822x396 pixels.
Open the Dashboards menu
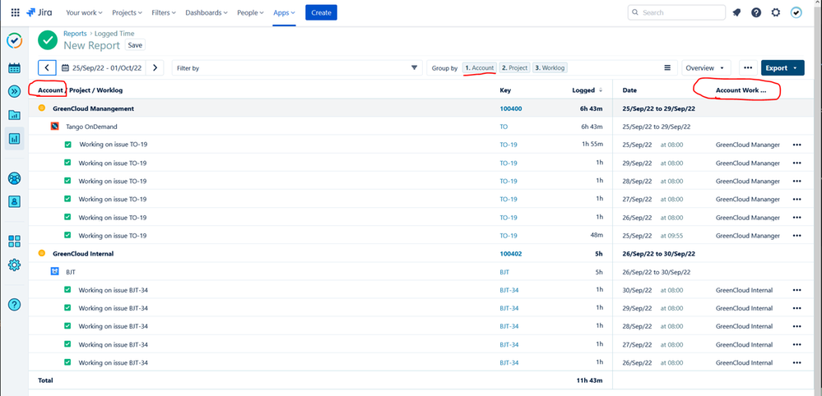tap(204, 12)
